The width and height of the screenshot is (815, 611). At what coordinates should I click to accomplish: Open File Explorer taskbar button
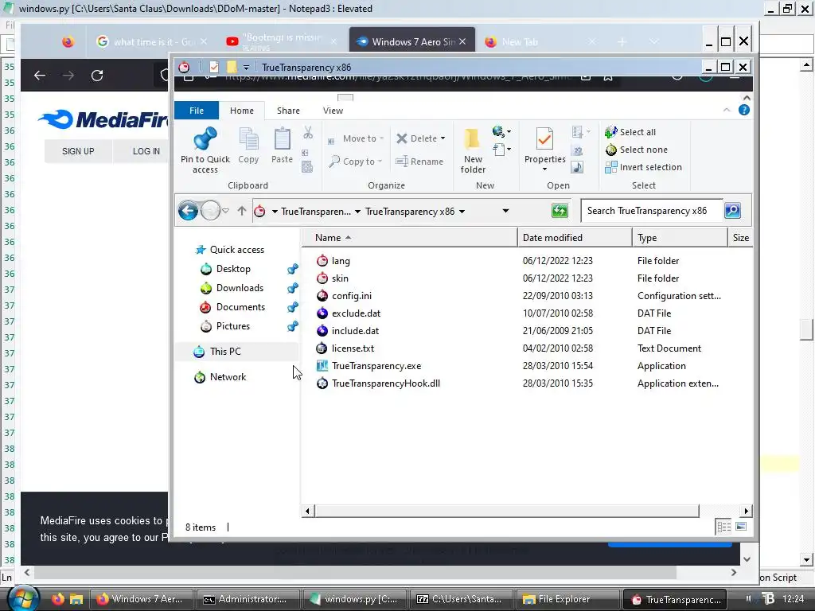coord(567,599)
